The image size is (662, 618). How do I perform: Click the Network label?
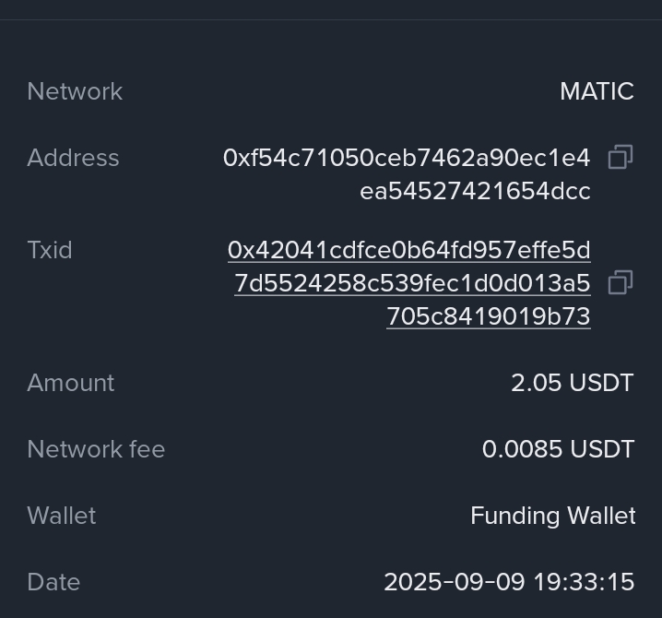coord(75,91)
